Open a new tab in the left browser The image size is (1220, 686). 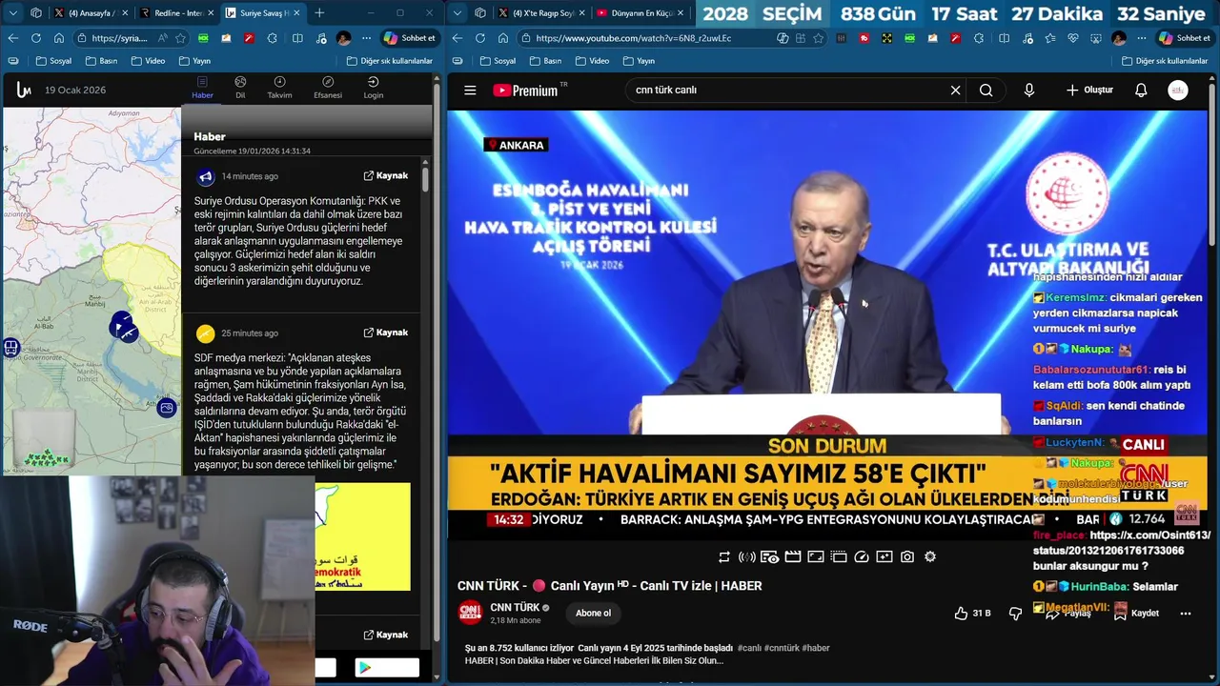click(319, 13)
